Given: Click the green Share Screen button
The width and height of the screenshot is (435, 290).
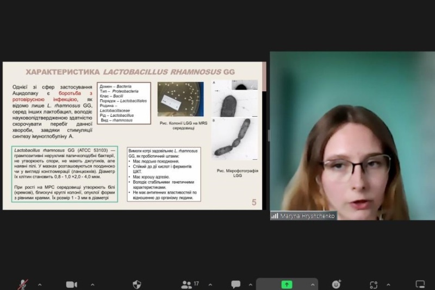Looking at the screenshot, I should click(287, 284).
